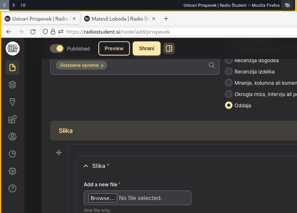Click the Radio Študent logo icon

12,49
